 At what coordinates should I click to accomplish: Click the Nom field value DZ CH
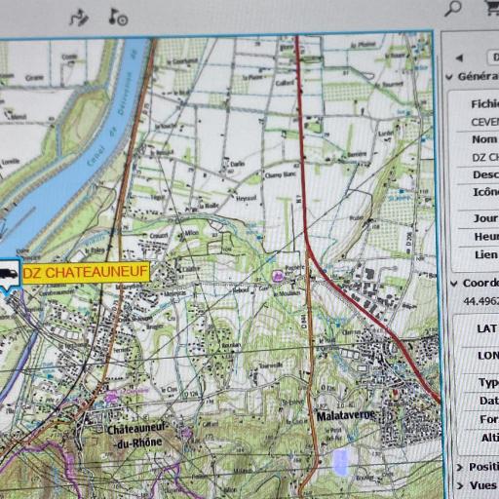tap(485, 158)
